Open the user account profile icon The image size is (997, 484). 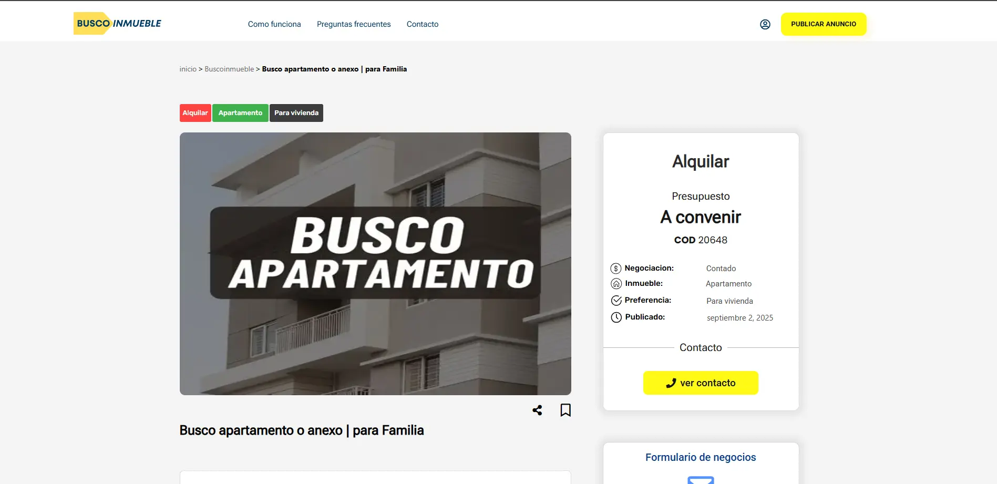click(x=765, y=24)
